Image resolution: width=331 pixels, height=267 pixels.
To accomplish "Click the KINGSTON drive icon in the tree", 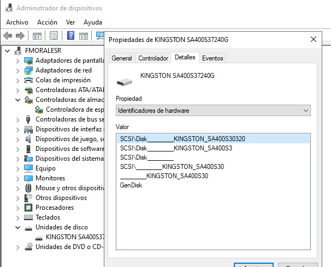I will 39,238.
